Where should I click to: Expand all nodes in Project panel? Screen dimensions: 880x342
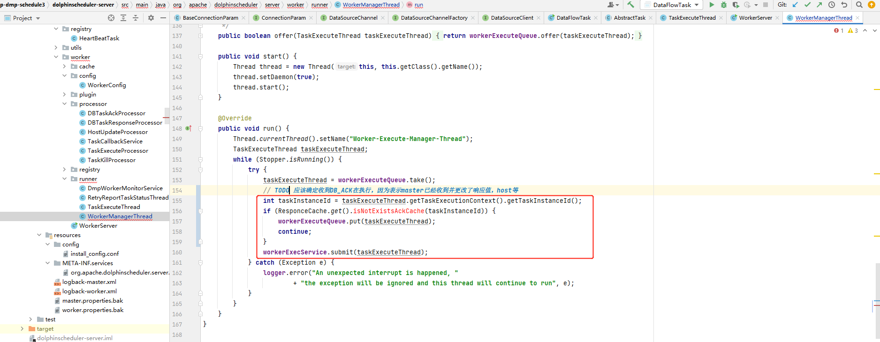(123, 18)
